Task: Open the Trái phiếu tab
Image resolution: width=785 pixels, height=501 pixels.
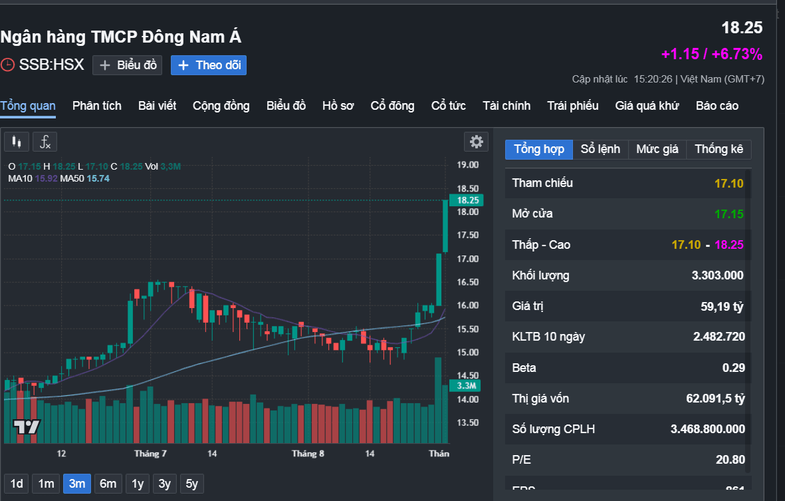Action: click(x=572, y=106)
